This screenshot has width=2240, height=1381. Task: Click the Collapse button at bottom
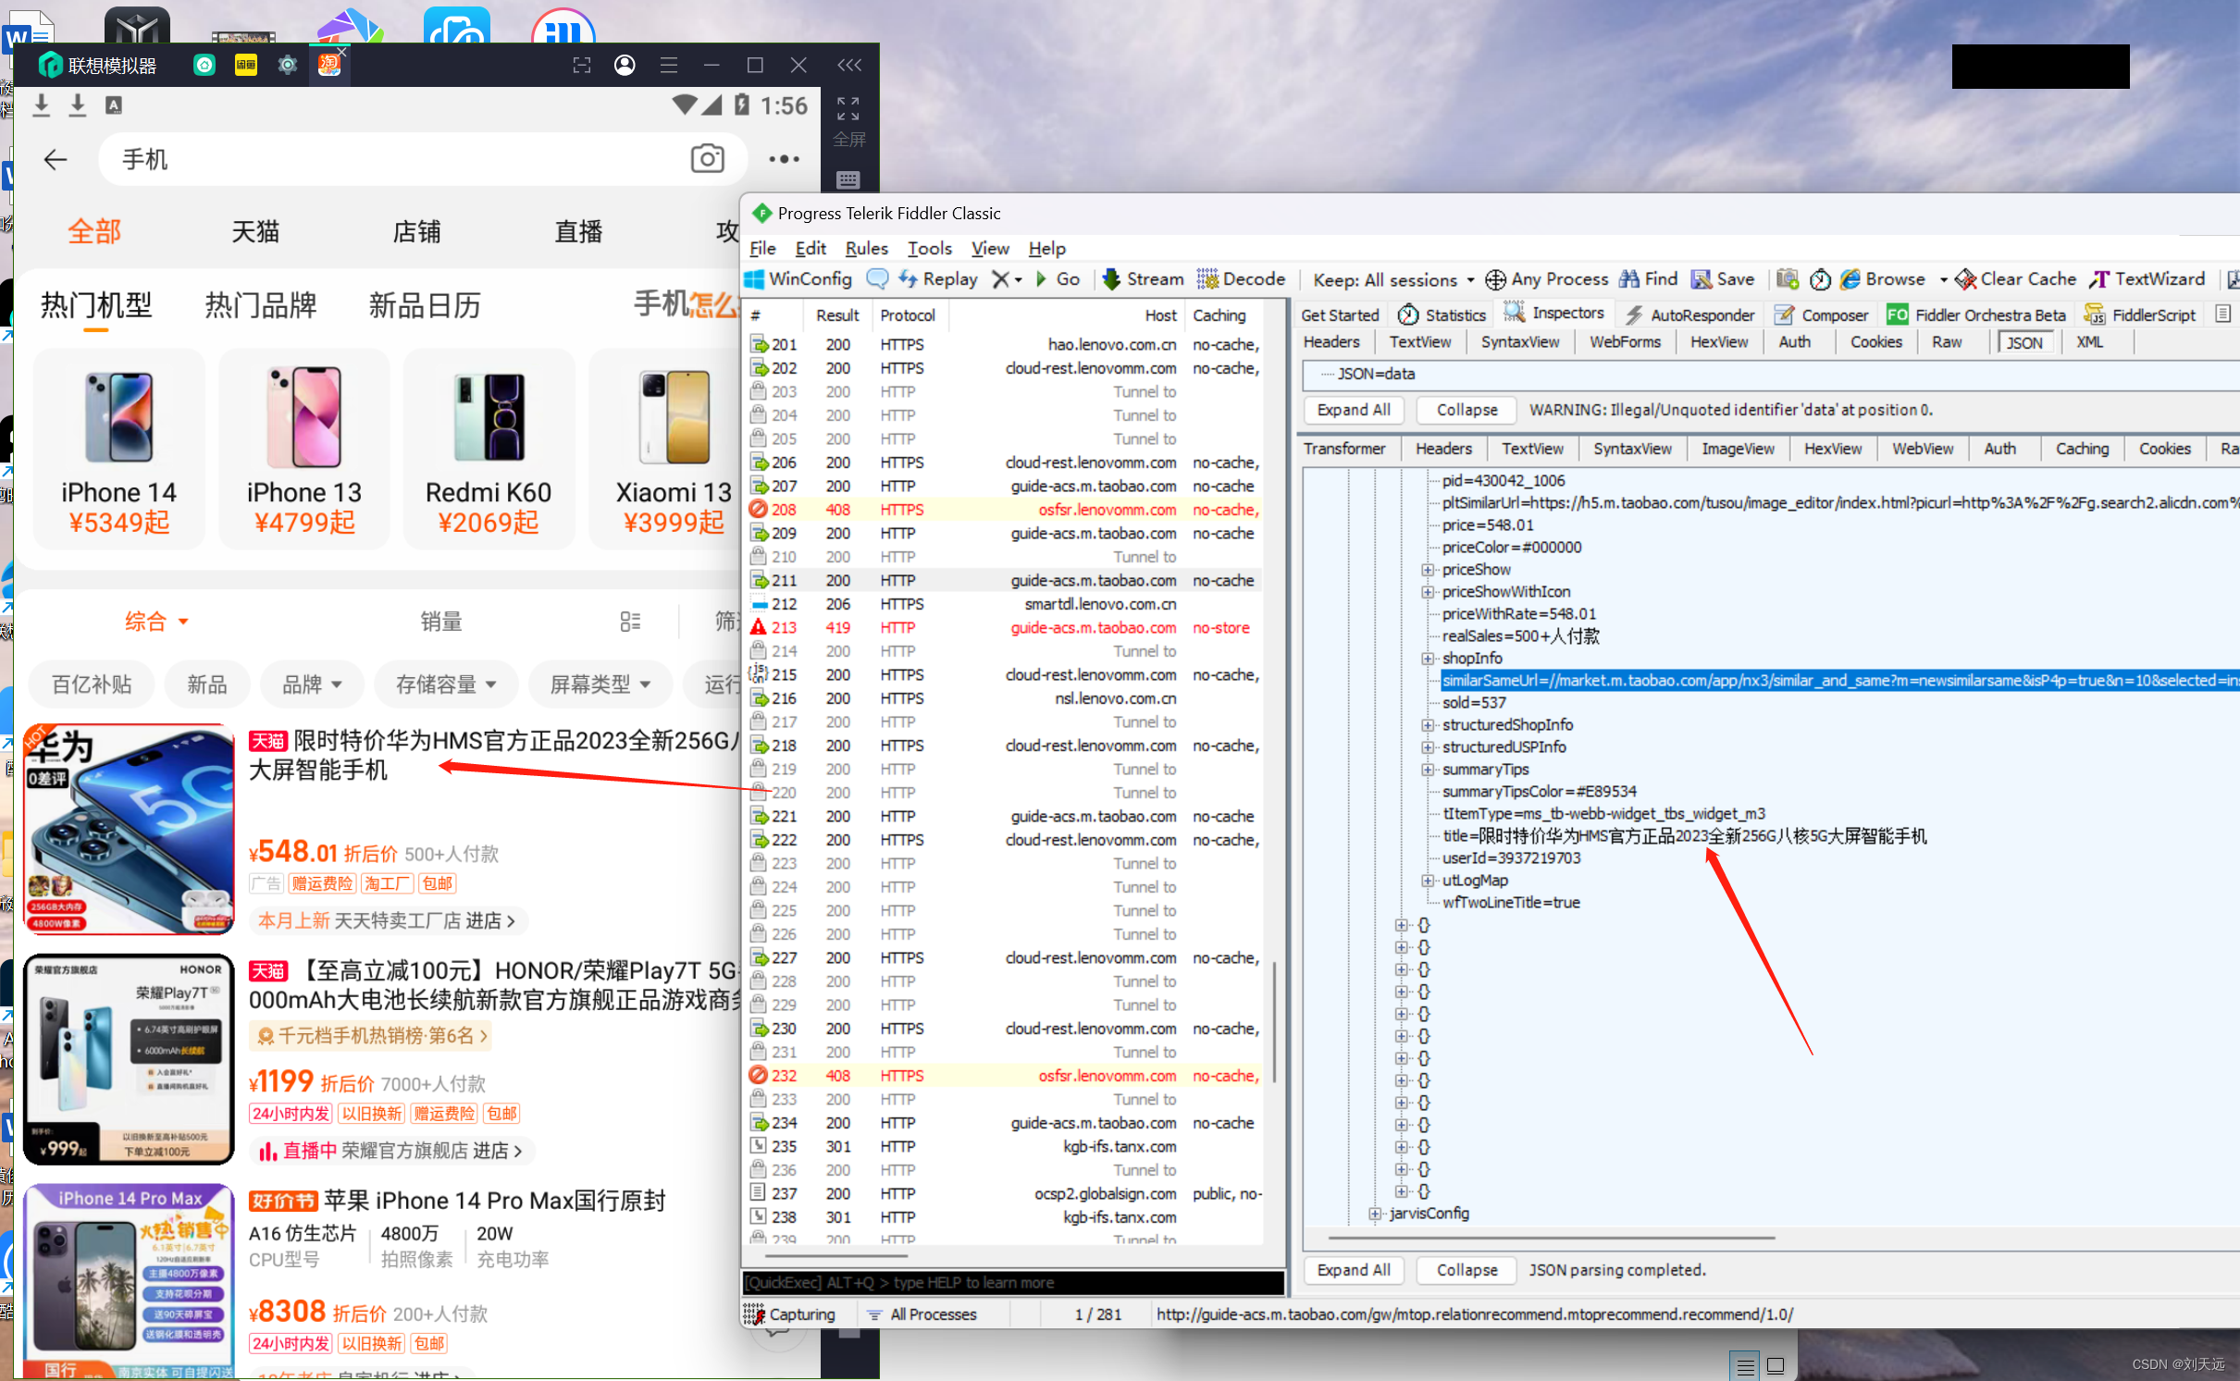click(1466, 1270)
